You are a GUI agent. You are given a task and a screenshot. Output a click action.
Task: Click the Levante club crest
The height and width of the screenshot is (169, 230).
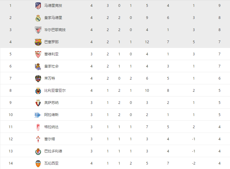click(38, 78)
